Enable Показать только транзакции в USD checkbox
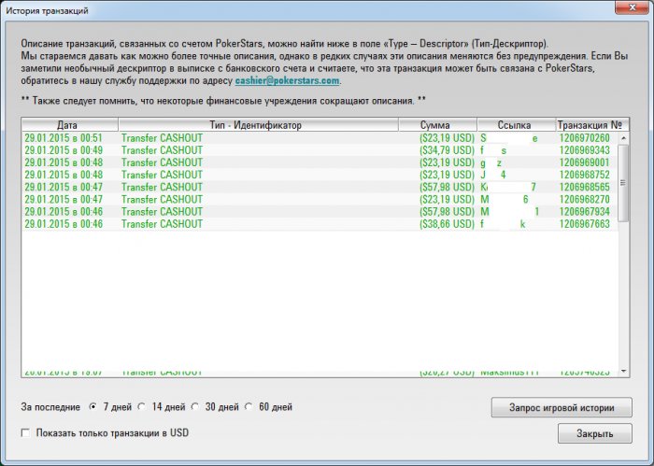Viewport: 654px width, 466px height. coord(25,433)
